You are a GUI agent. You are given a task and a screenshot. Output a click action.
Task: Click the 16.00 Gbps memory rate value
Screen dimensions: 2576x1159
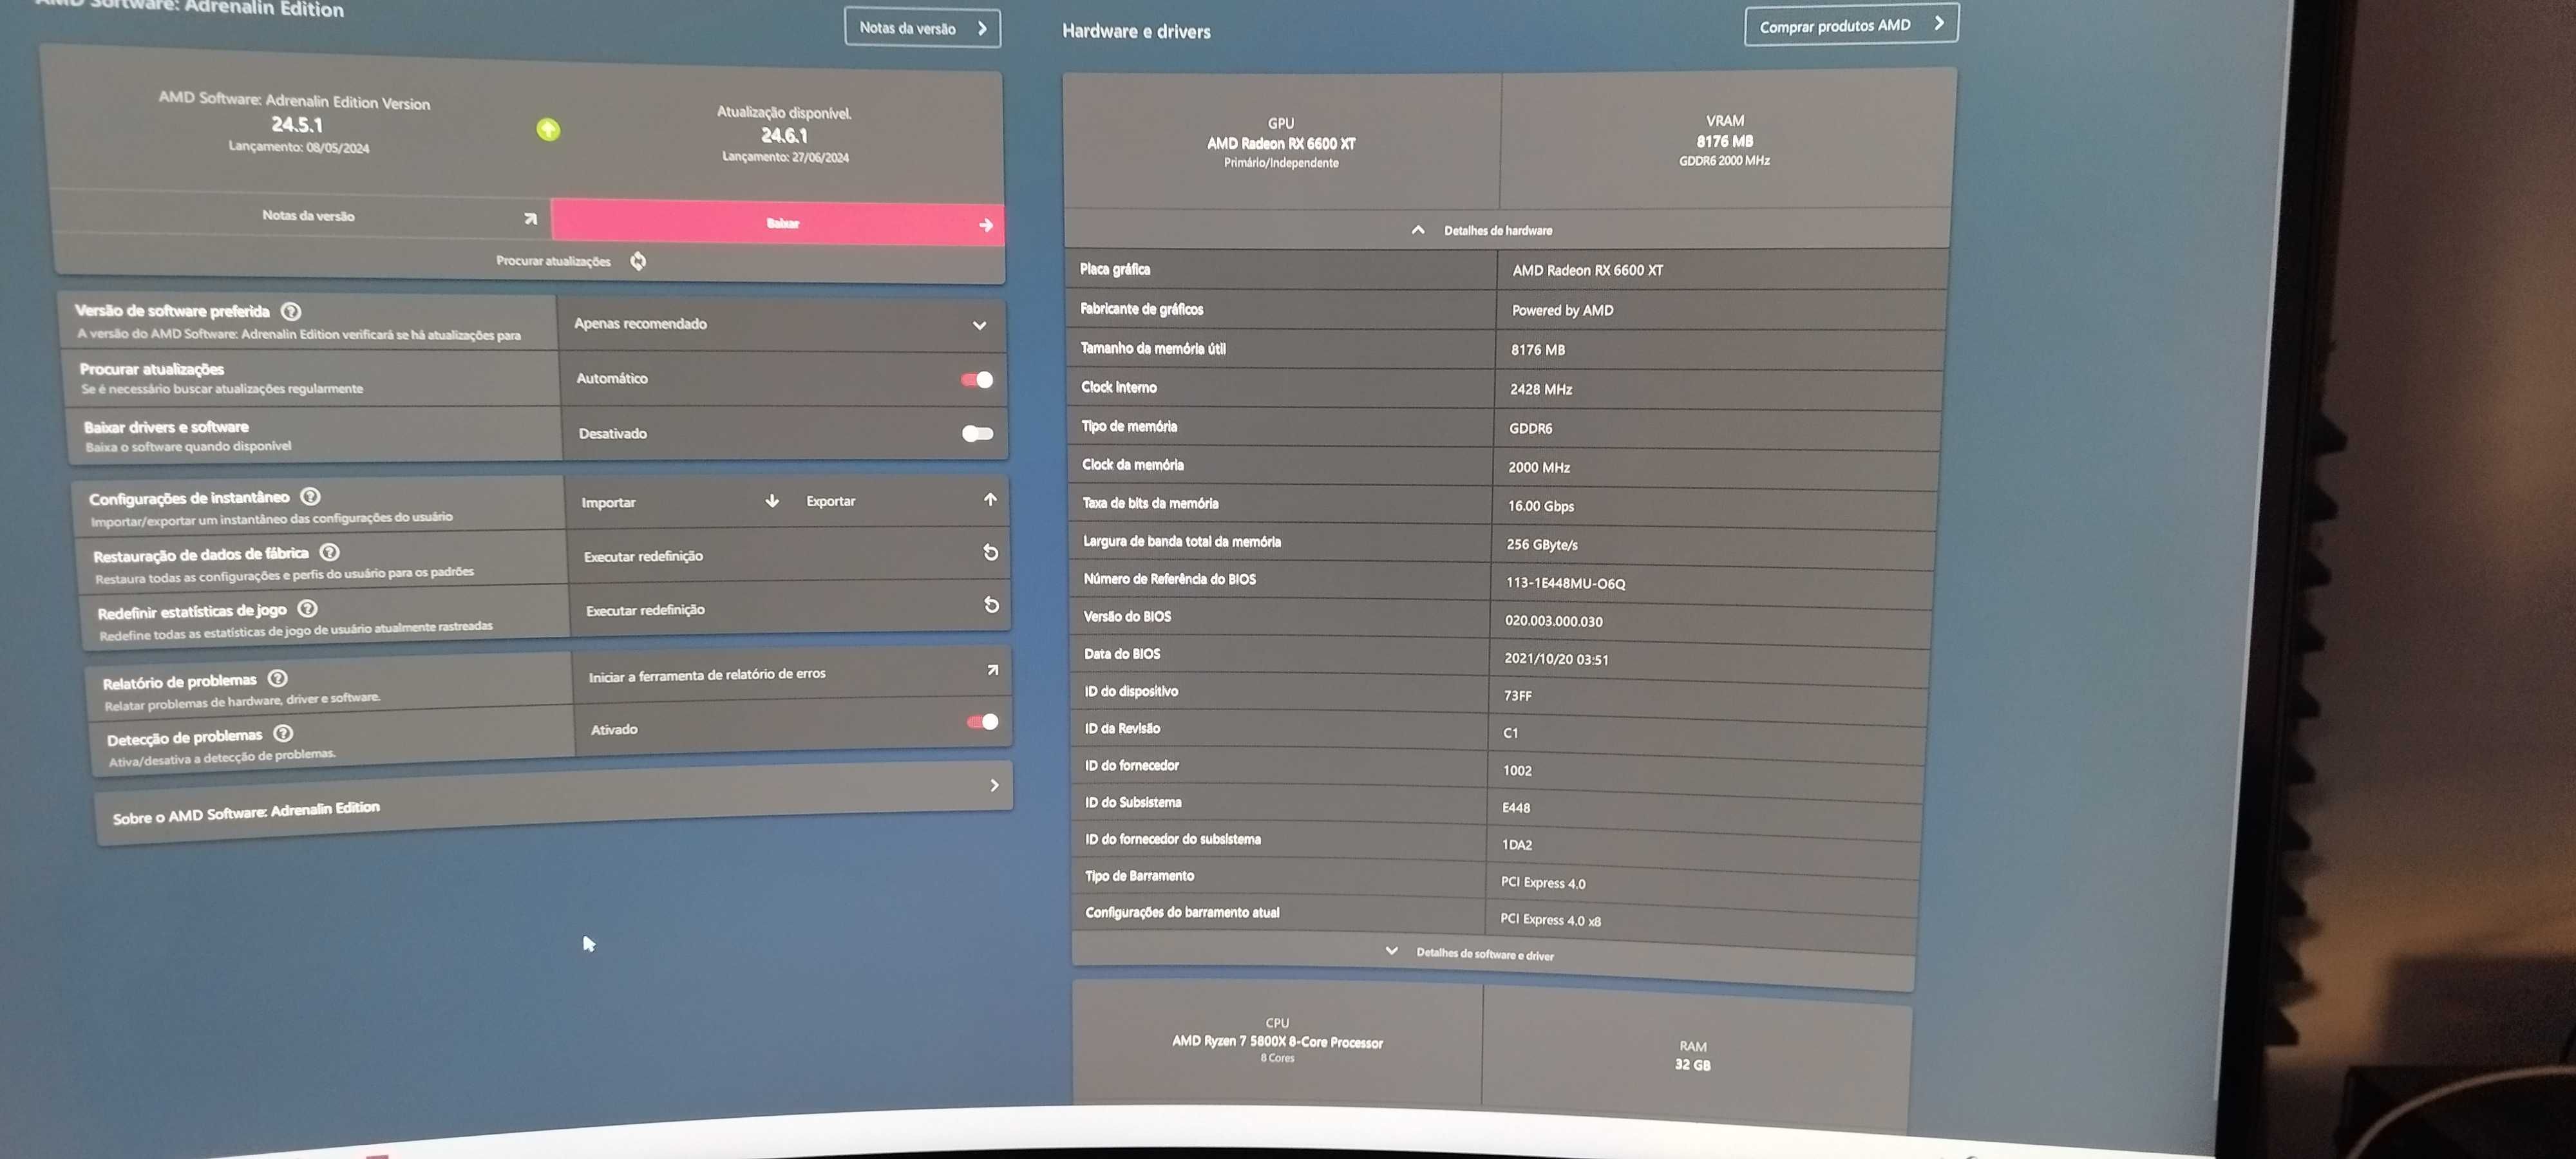coord(1541,506)
